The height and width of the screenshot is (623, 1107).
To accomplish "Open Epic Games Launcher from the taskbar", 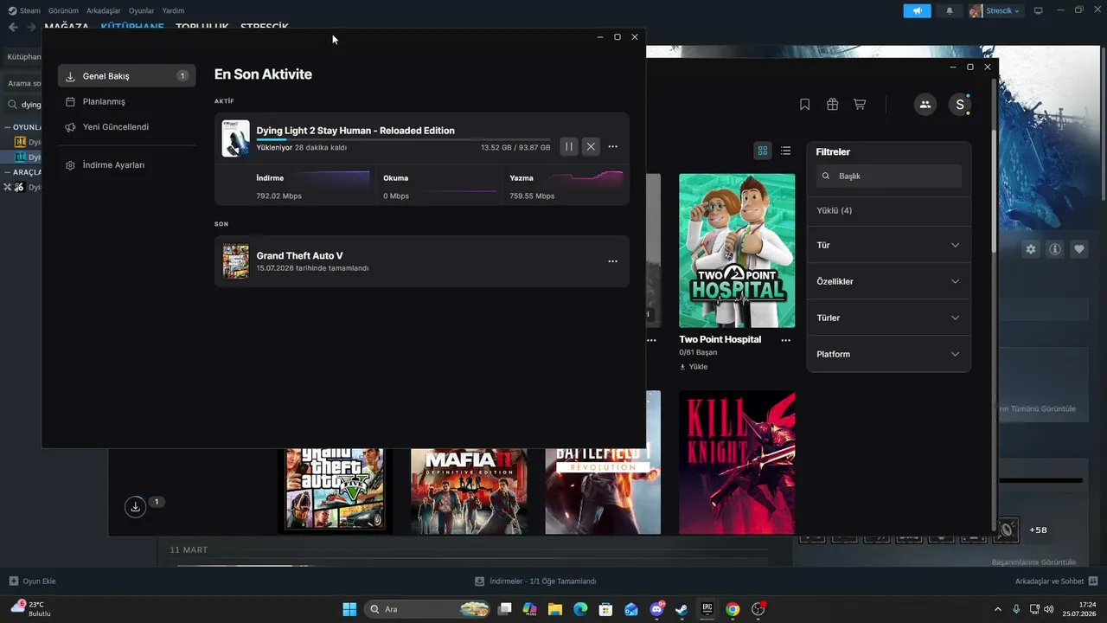I will coord(707,609).
